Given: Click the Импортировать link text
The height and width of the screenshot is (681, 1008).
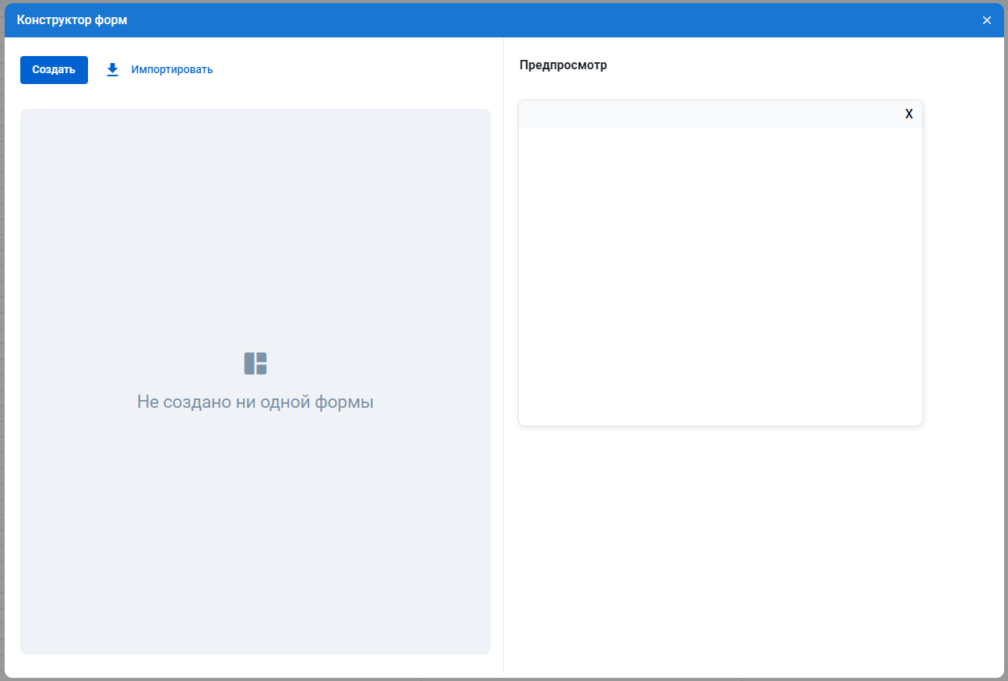Looking at the screenshot, I should (x=171, y=69).
